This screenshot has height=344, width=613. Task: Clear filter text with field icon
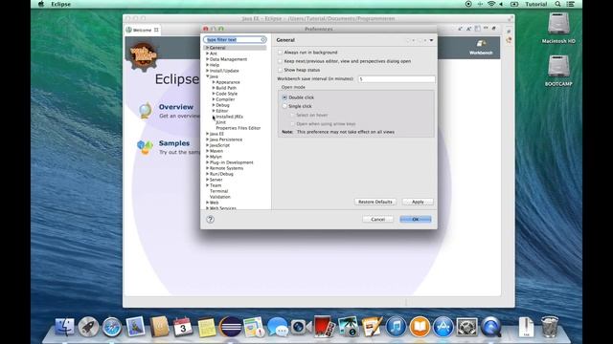pyautogui.click(x=263, y=40)
